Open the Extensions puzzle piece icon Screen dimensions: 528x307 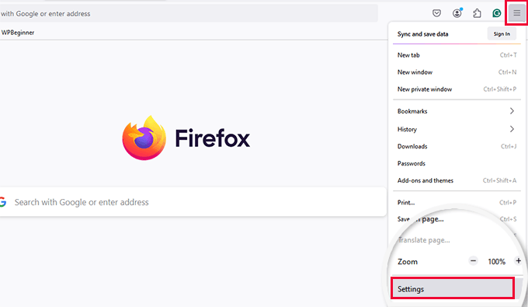coord(477,13)
